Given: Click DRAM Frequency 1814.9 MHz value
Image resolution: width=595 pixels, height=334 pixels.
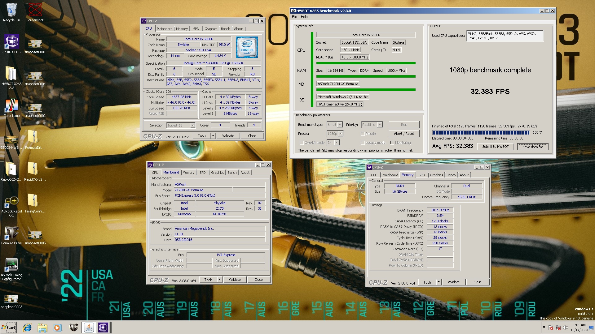Looking at the screenshot, I should (440, 210).
